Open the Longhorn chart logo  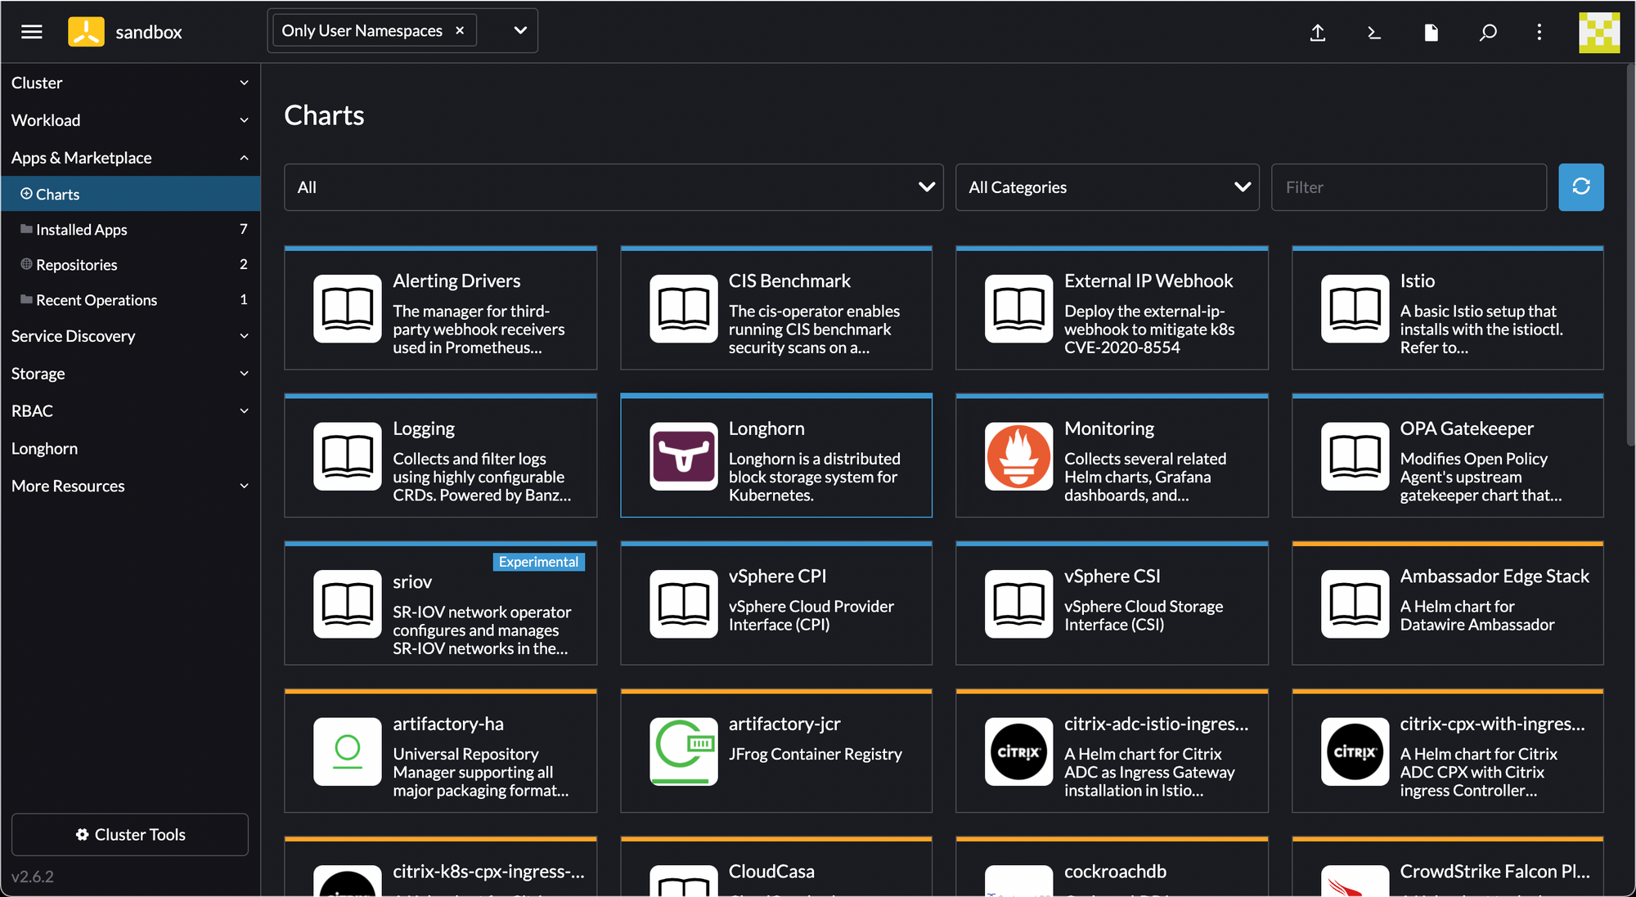point(683,456)
